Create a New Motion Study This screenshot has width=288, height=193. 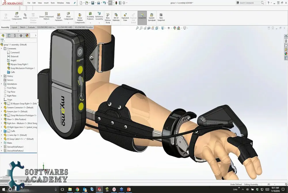pyautogui.click(x=108, y=18)
